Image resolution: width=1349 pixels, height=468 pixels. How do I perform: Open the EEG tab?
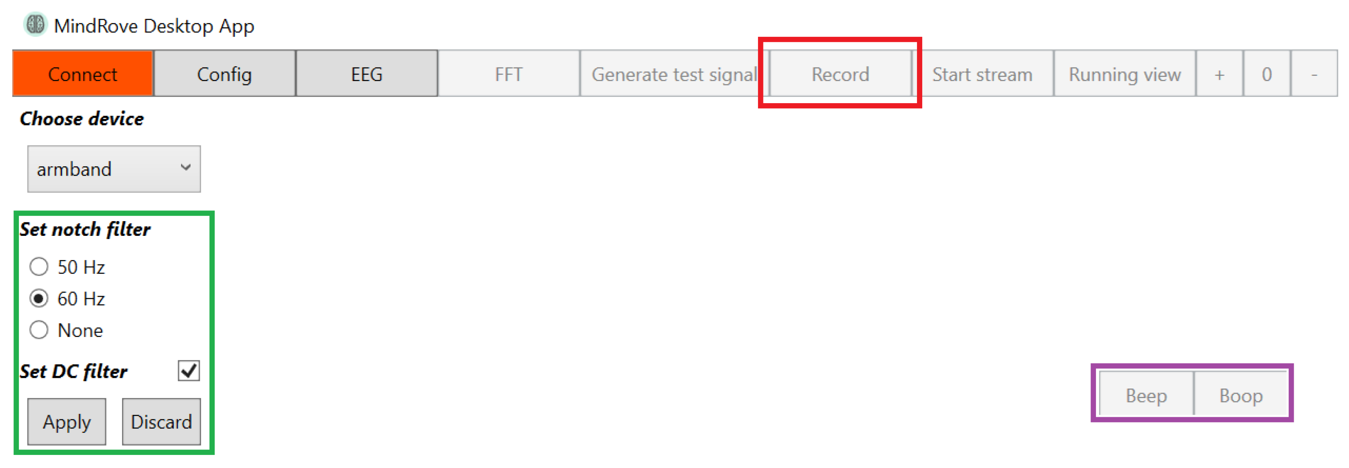point(367,74)
